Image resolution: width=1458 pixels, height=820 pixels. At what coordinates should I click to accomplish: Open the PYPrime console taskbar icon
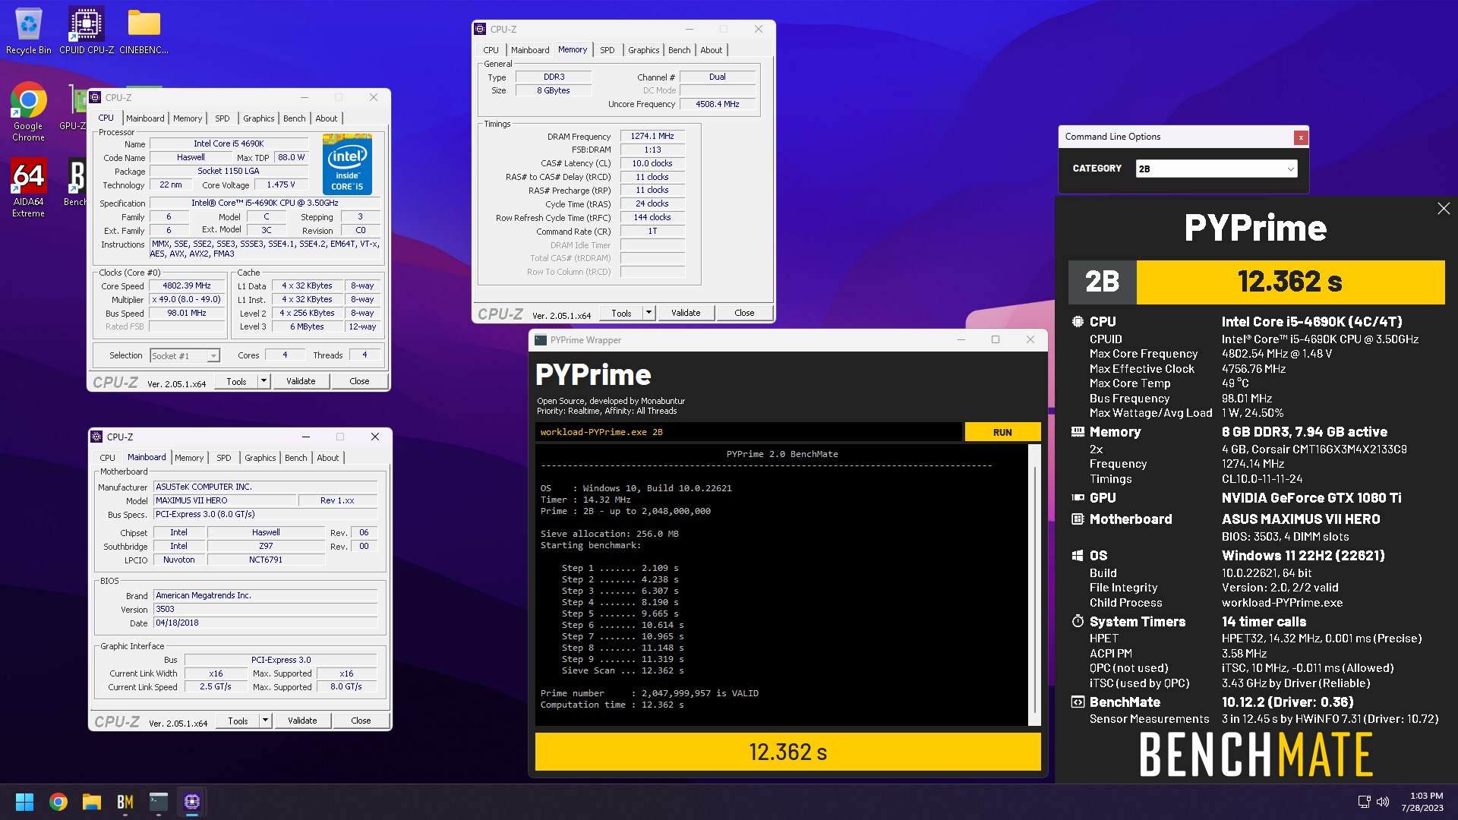click(159, 802)
